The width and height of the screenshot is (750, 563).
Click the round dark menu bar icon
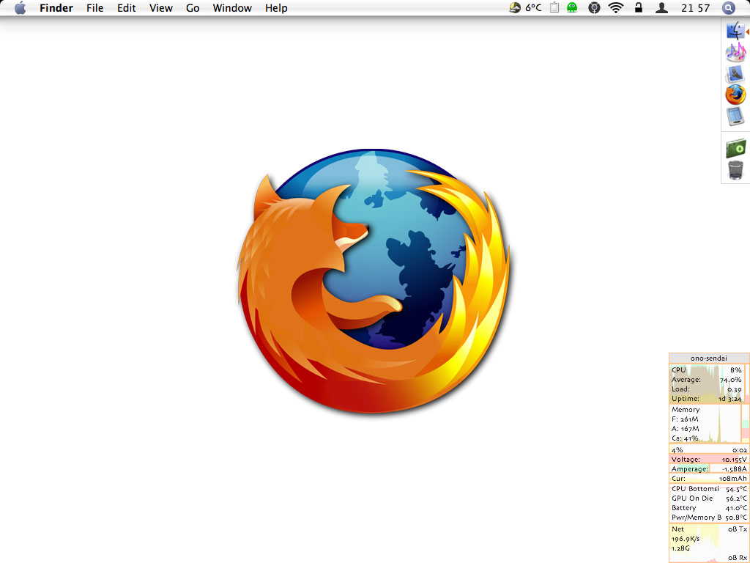[594, 7]
